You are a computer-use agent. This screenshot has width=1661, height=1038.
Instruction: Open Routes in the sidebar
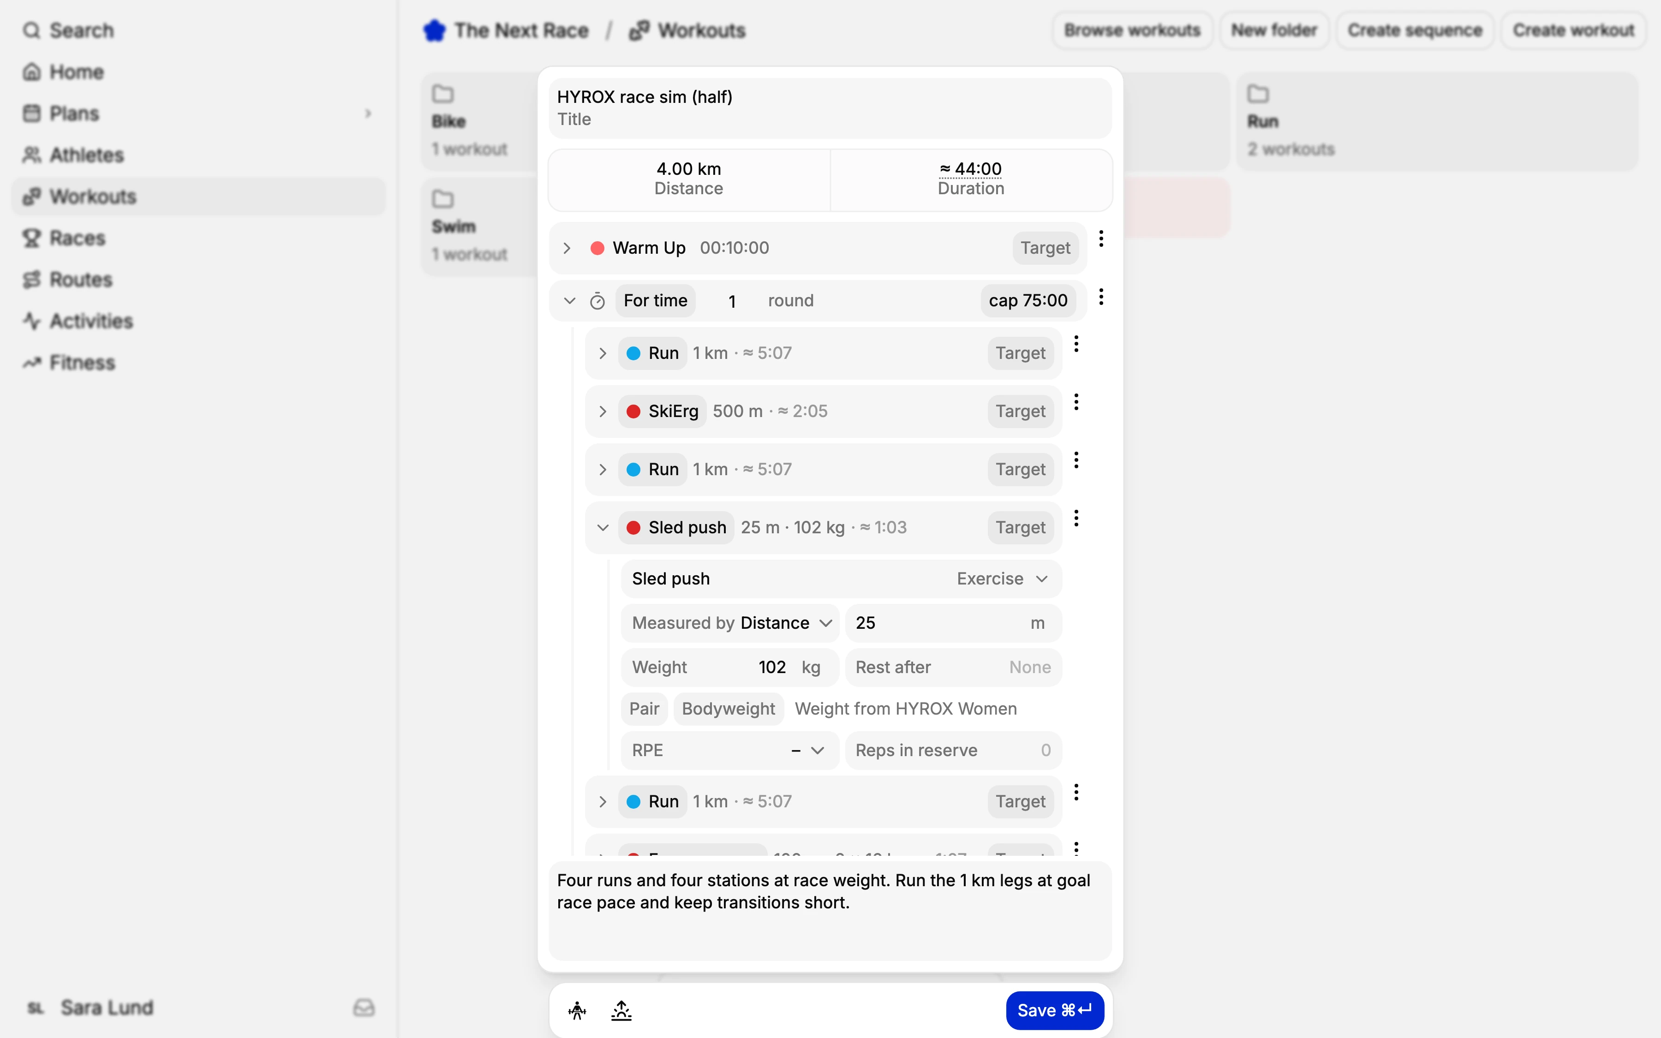click(x=198, y=280)
